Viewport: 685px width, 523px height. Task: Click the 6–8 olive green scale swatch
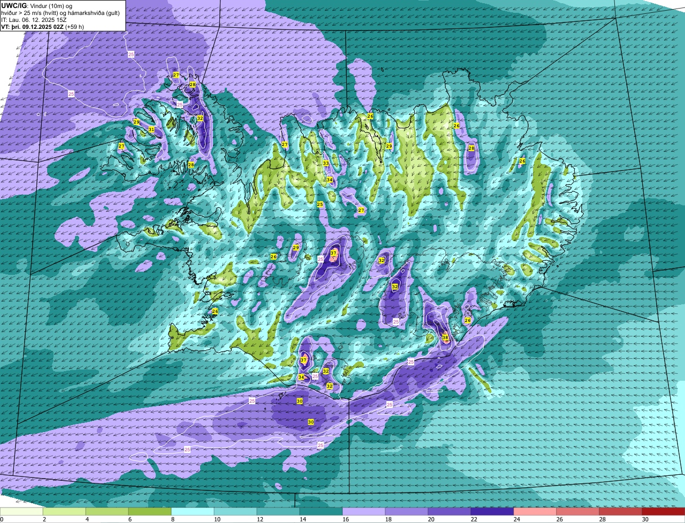click(150, 511)
